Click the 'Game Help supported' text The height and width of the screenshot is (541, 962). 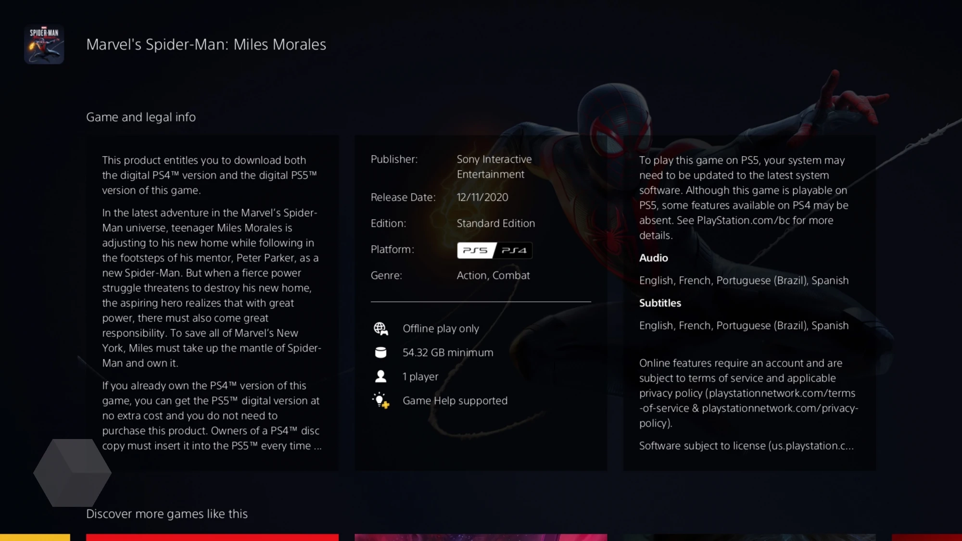455,401
